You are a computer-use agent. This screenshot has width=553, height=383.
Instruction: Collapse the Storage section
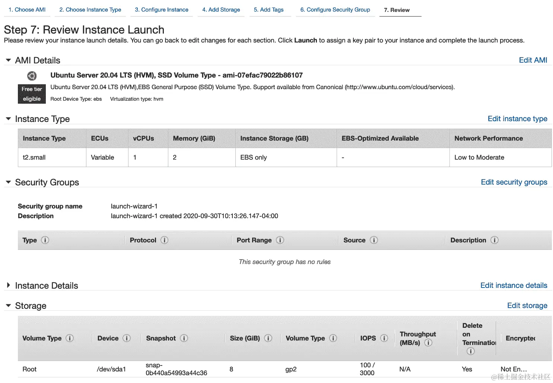click(8, 305)
